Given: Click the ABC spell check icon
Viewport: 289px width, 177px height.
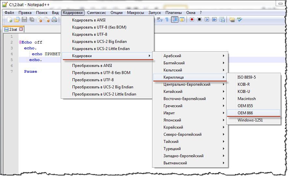Looking at the screenshot, I should [240, 19].
